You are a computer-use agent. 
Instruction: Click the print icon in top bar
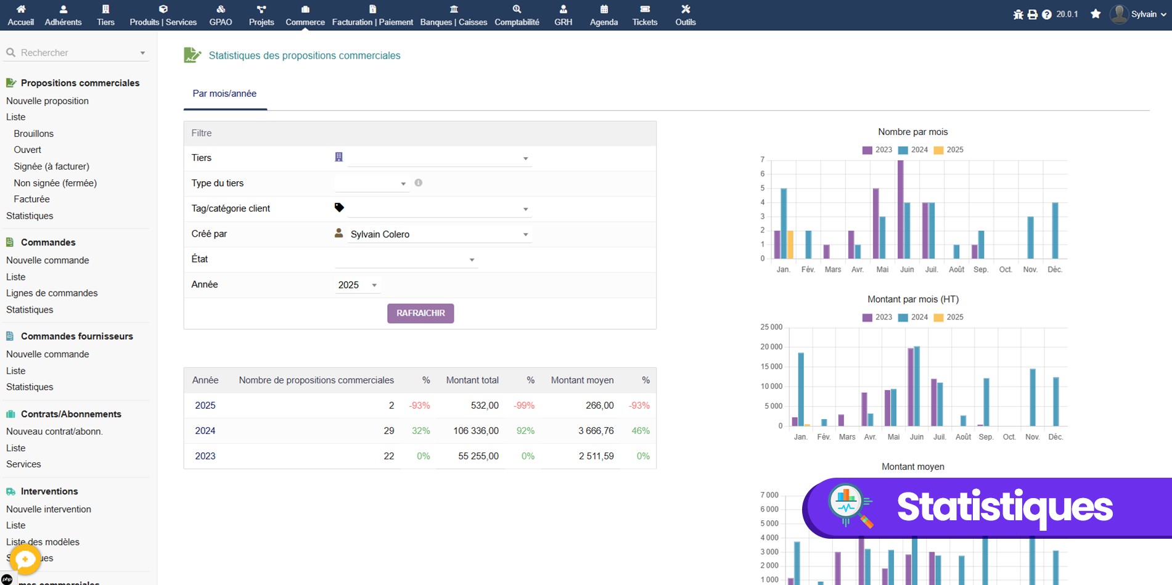coord(1033,14)
